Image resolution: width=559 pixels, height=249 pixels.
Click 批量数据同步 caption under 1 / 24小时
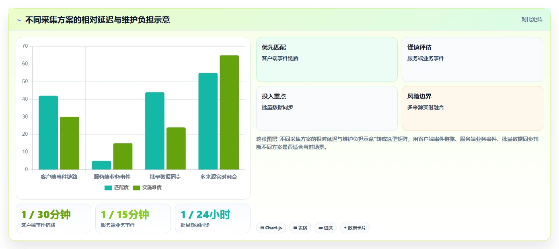[195, 225]
